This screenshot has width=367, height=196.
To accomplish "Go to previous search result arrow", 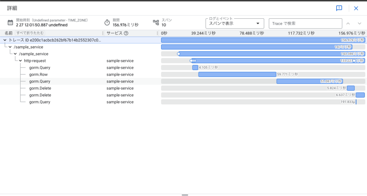I will pyautogui.click(x=348, y=23).
